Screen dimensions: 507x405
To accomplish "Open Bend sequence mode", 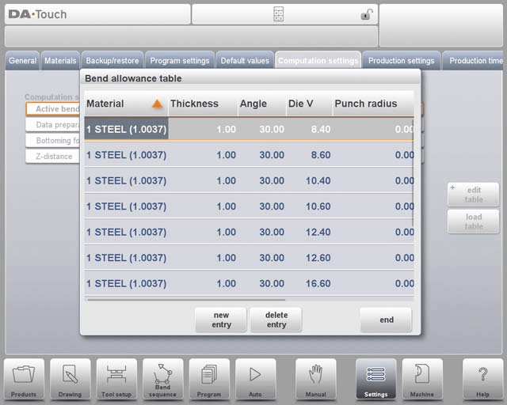I will [x=163, y=379].
